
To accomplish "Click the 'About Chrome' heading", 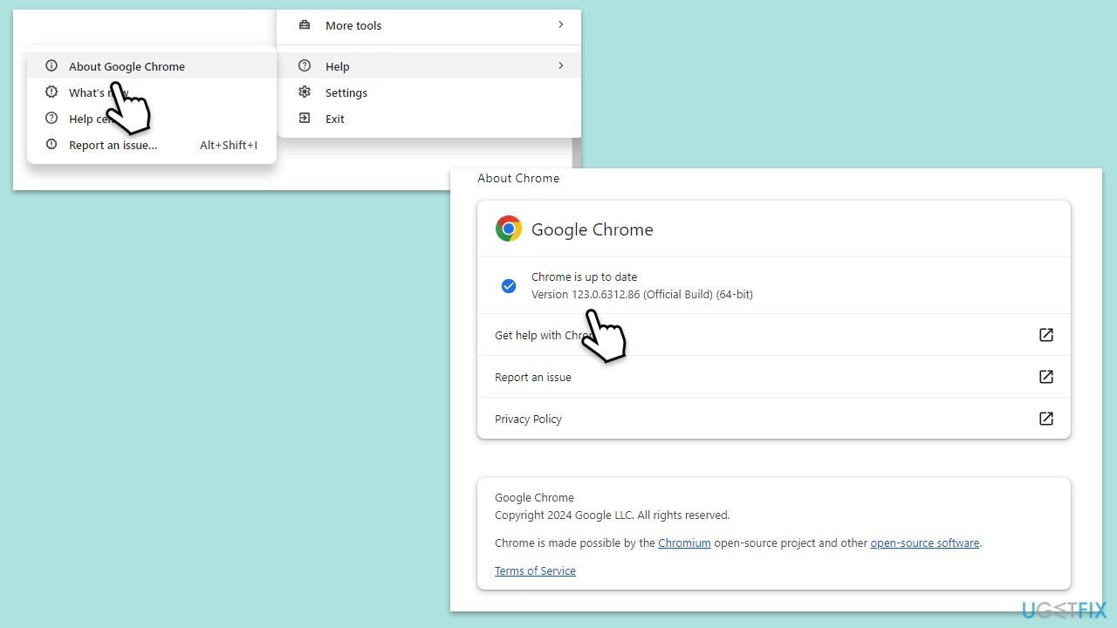I will pyautogui.click(x=518, y=178).
